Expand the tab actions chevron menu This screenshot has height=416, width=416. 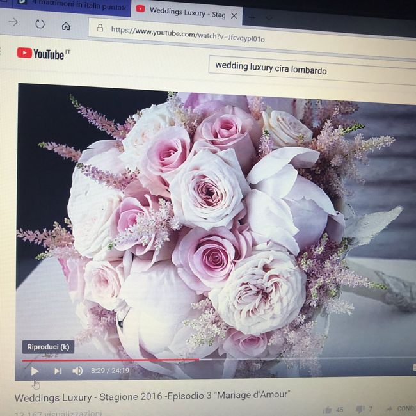pos(269,18)
